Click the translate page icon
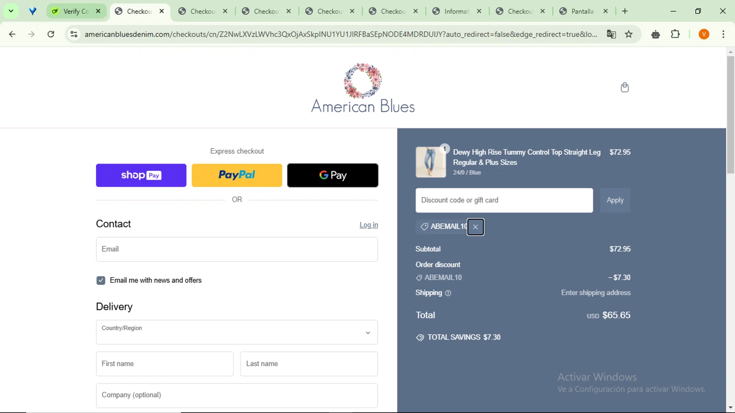The height and width of the screenshot is (413, 735). (611, 34)
